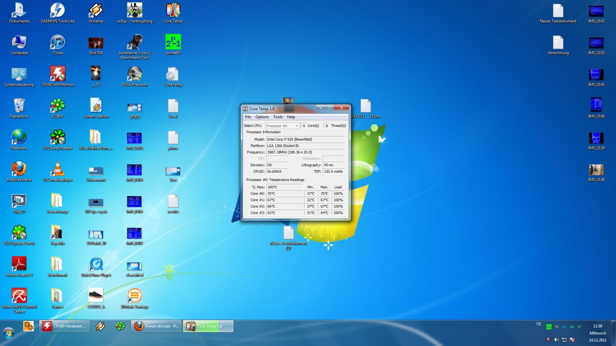Click the Tj. Max 100°C field
Screen dimensions: 616x346
[x=285, y=187]
